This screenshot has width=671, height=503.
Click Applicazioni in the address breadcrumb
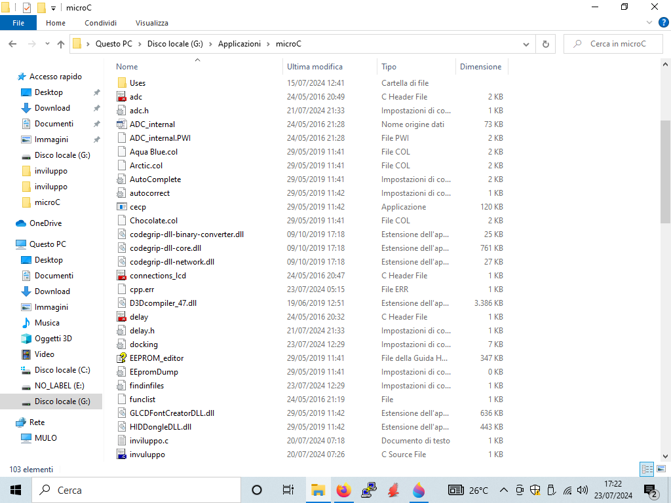pyautogui.click(x=239, y=44)
